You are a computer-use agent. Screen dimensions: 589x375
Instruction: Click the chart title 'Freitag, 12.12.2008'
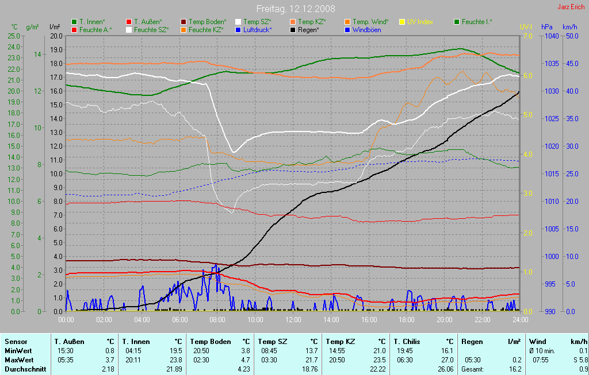click(x=296, y=9)
